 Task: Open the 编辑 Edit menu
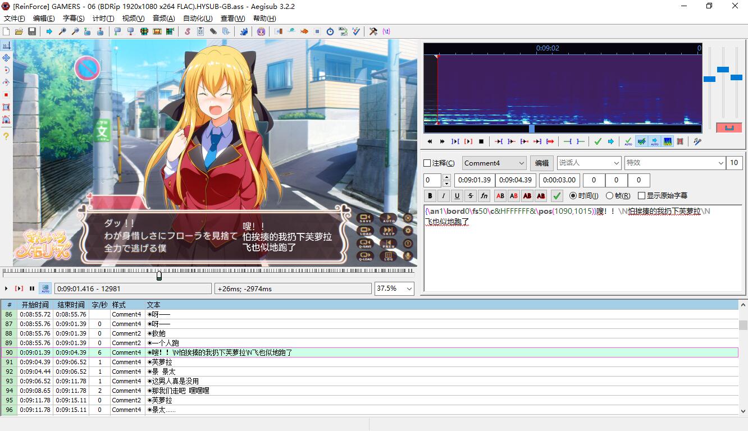click(x=44, y=19)
